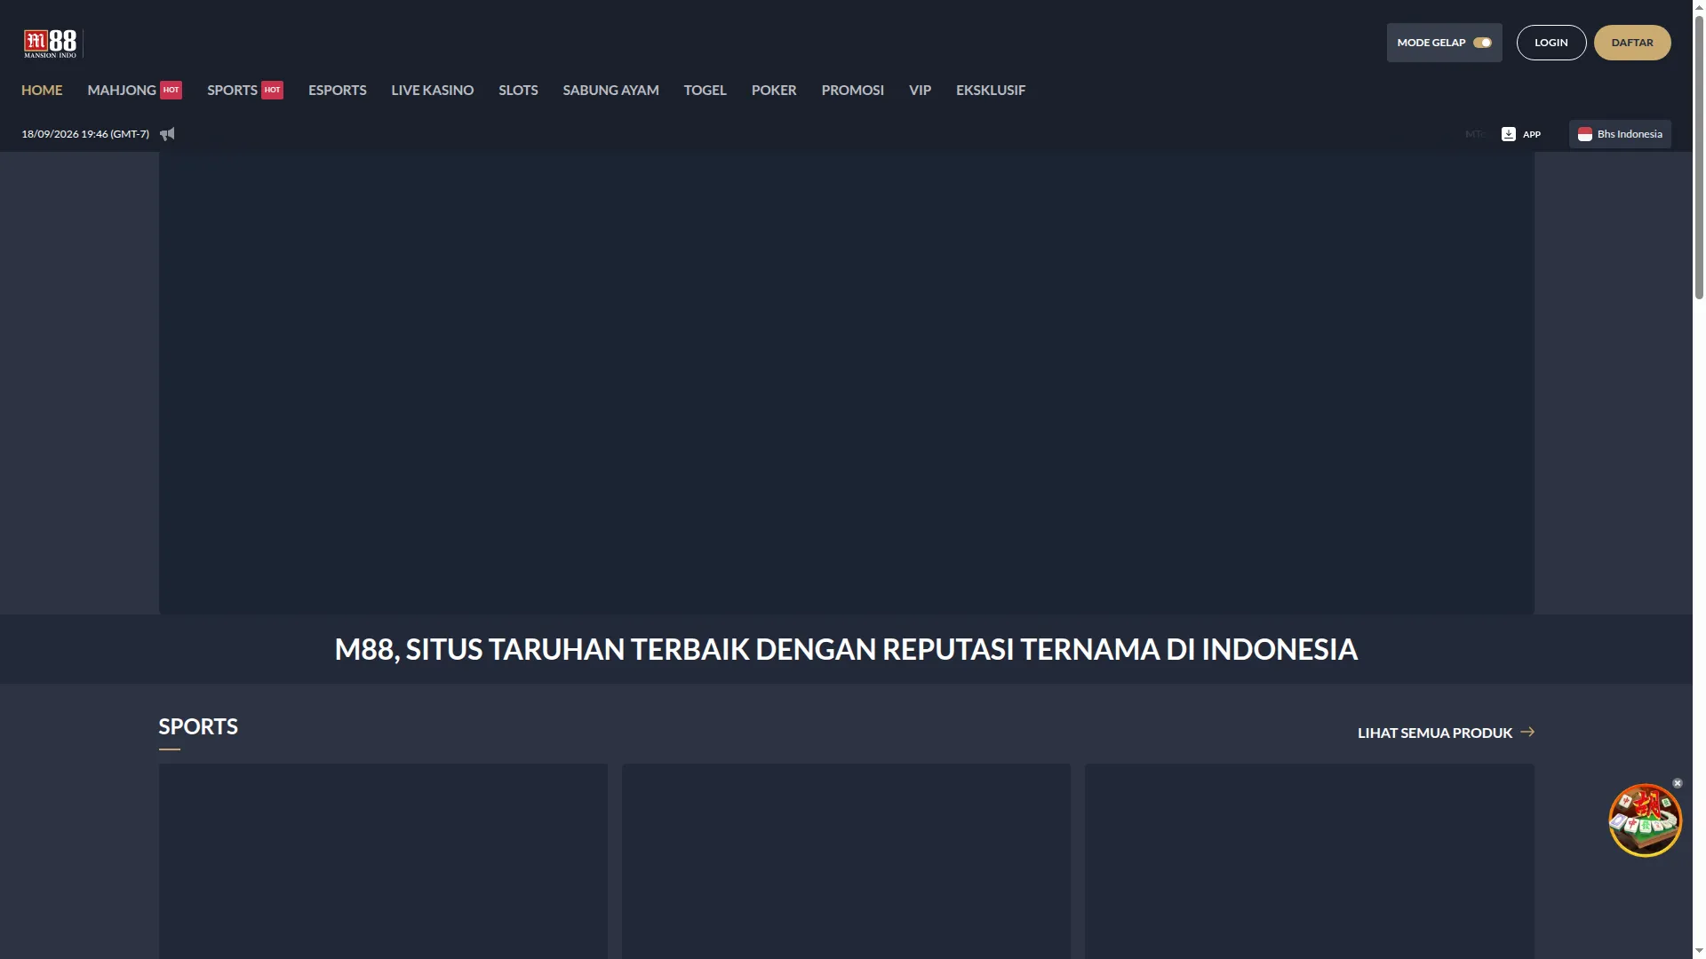Open the EKSKLUSIF menu
Image resolution: width=1706 pixels, height=959 pixels.
pos(991,90)
